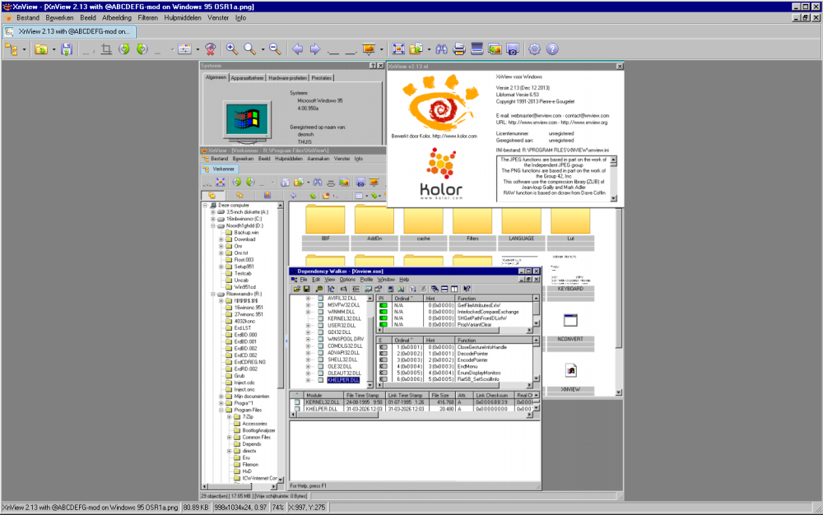Select the NCONVERT file thumbnail

click(570, 327)
